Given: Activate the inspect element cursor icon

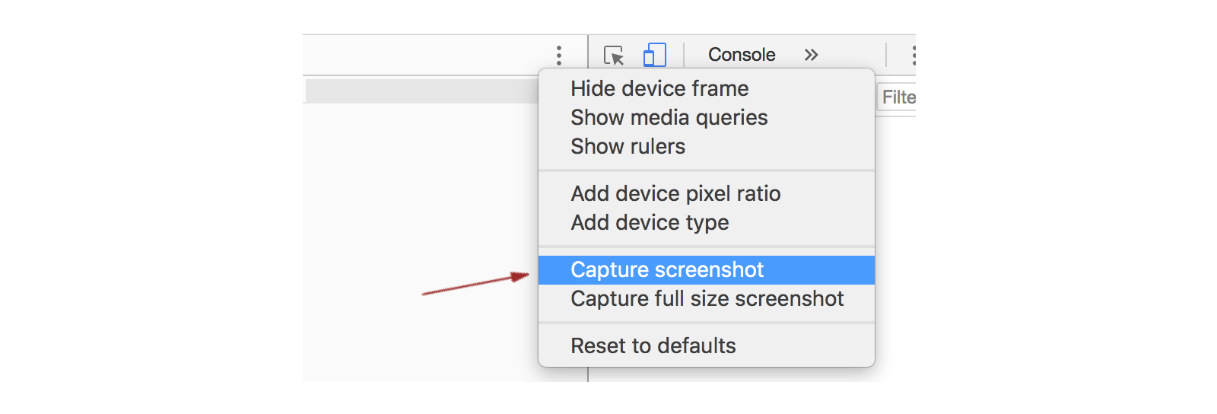Looking at the screenshot, I should click(614, 56).
